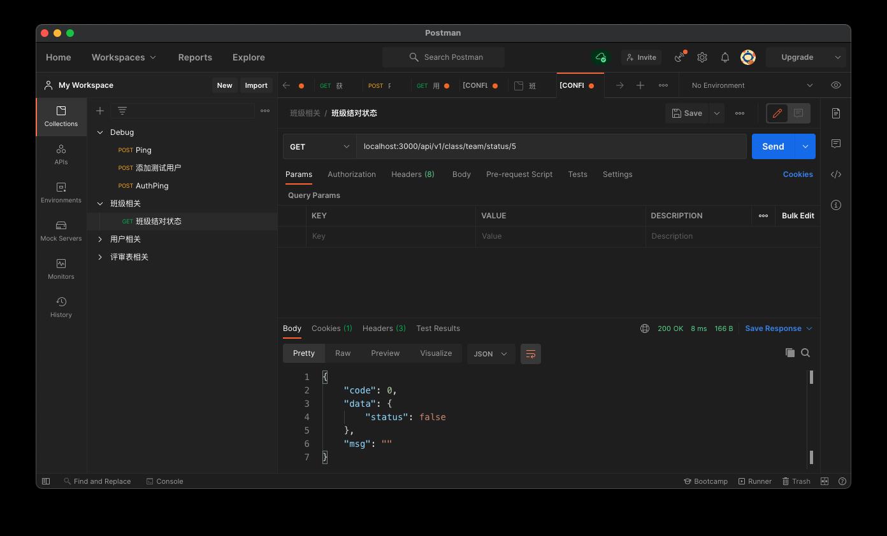Image resolution: width=887 pixels, height=536 pixels.
Task: Open the request info icon
Action: click(x=836, y=205)
